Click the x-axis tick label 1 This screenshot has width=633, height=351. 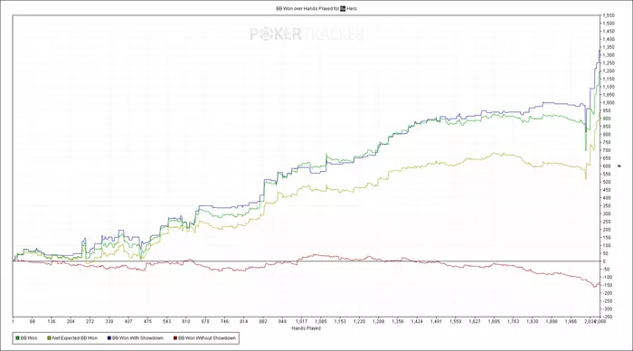14,321
